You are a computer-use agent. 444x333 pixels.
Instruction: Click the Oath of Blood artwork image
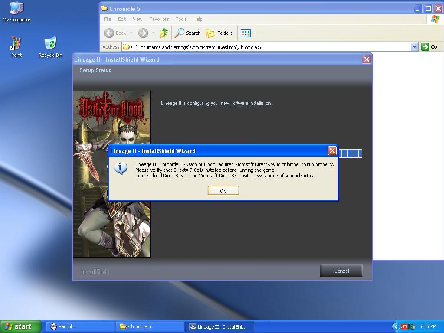pyautogui.click(x=112, y=174)
